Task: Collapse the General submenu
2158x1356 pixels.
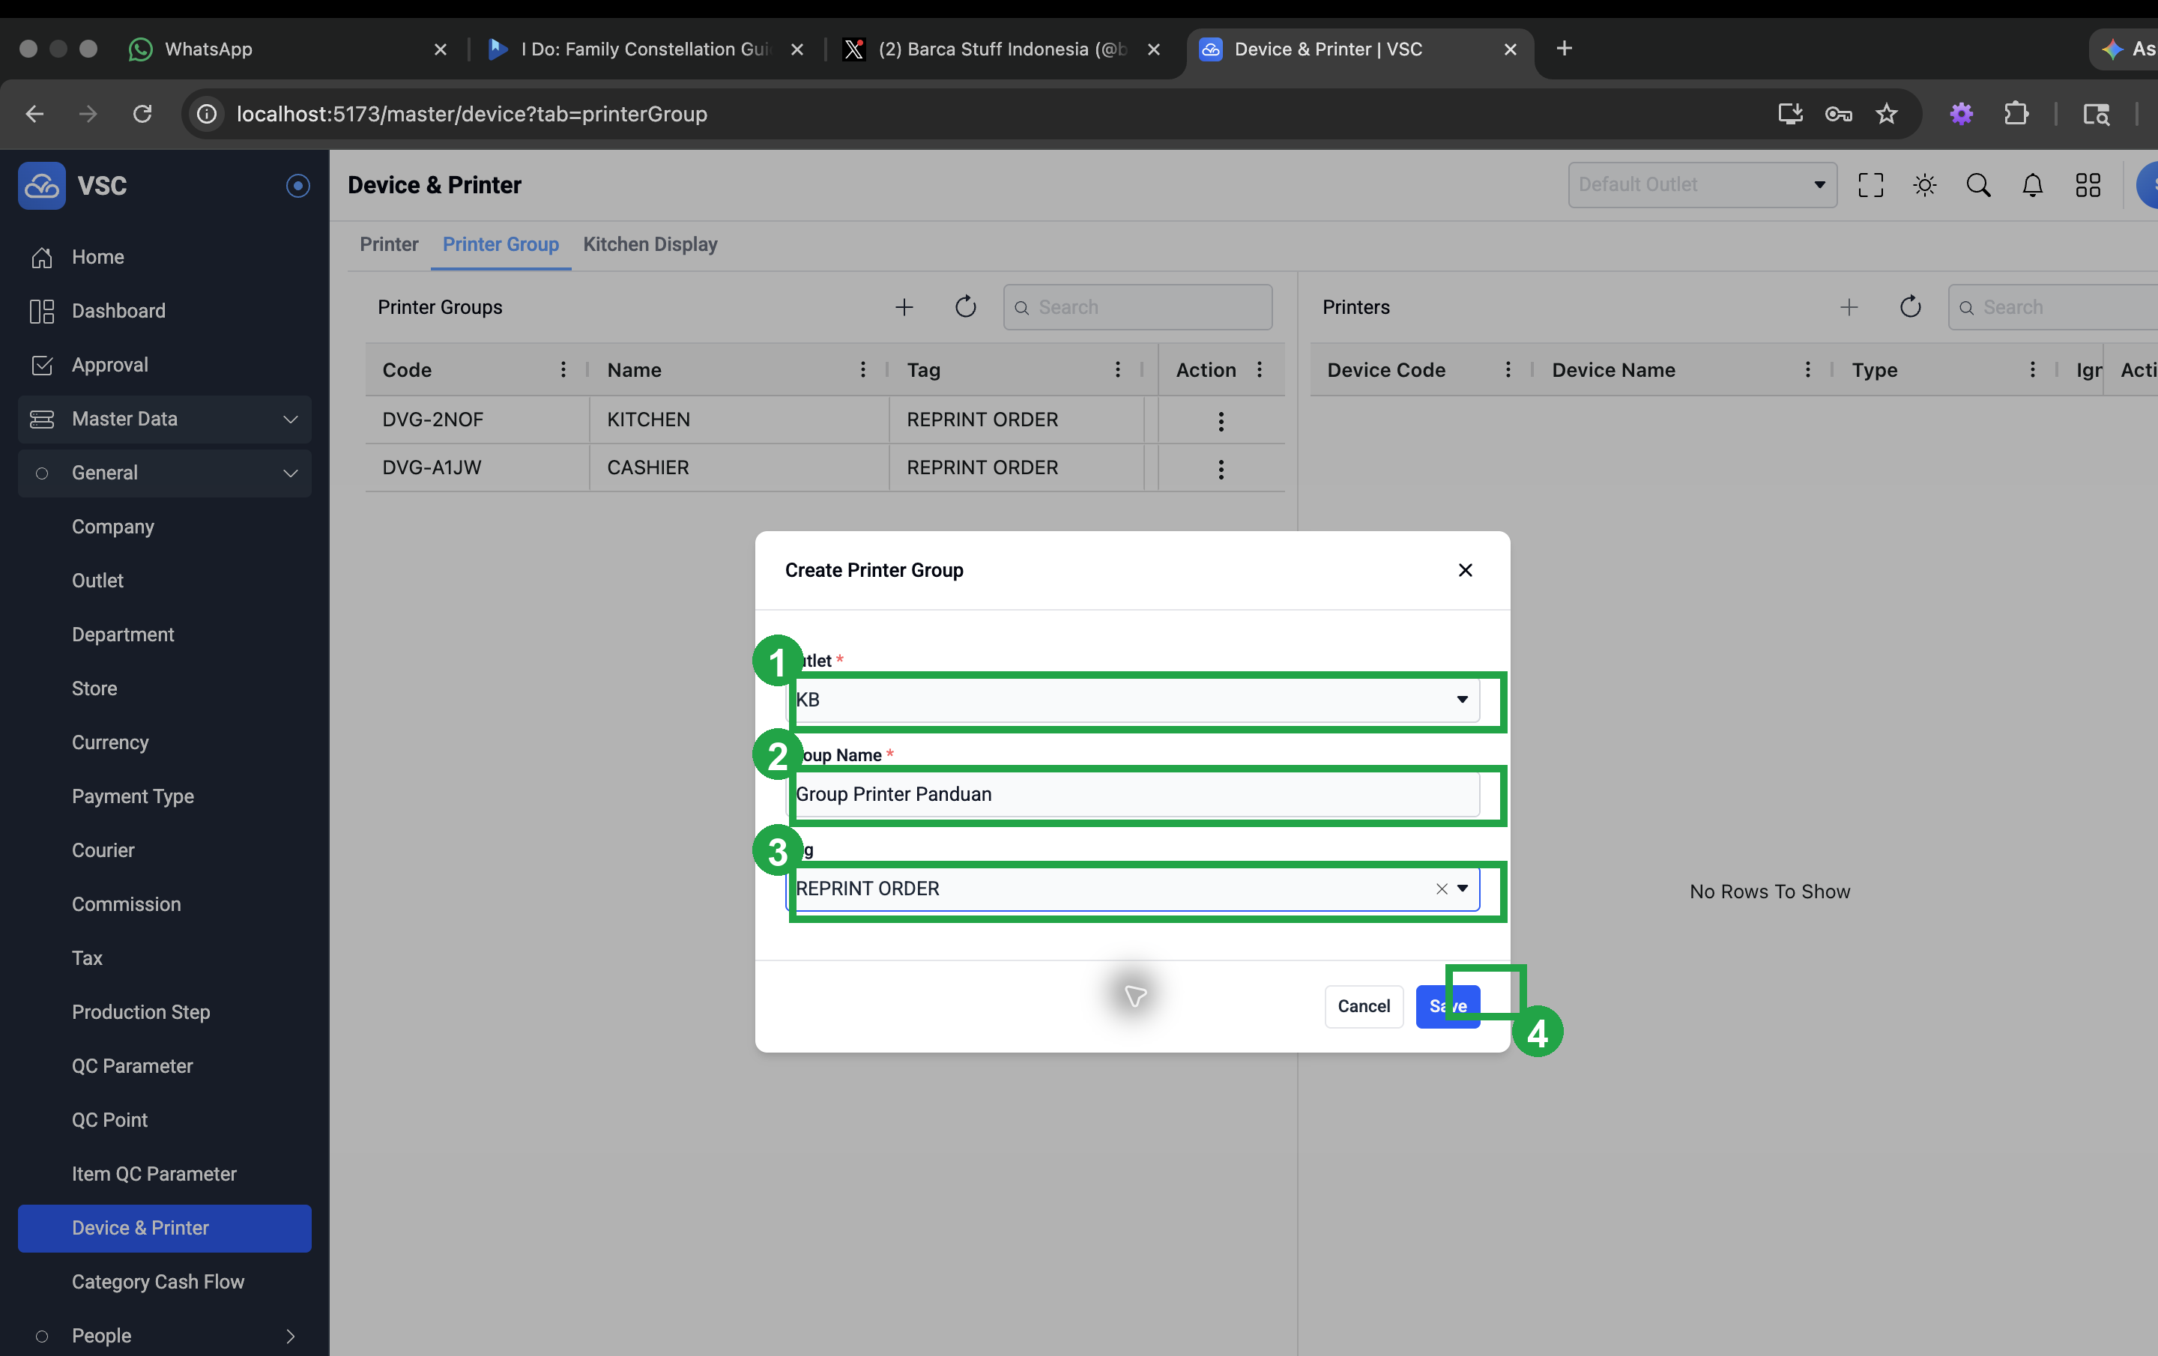Action: point(165,472)
